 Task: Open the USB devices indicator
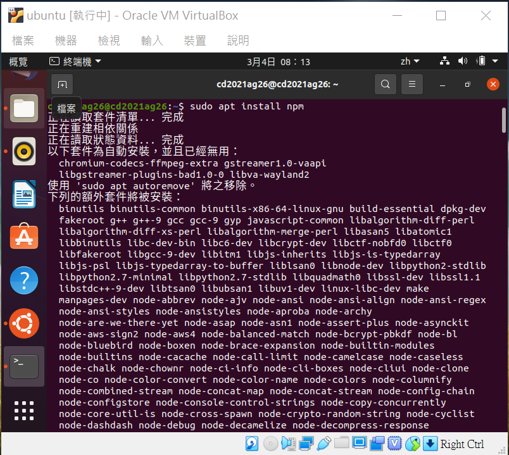point(324,444)
